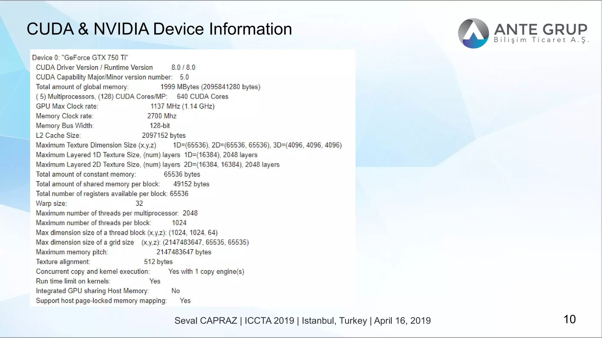Click the CUDA Driver Version 8.0 / 8.0 value
Screen dimensions: 602x338
183,67
